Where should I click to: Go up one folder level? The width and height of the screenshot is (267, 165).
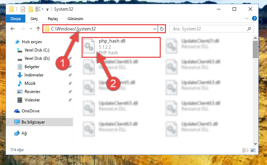pyautogui.click(x=38, y=29)
